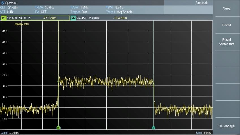Tap the ATT 0 dB setting
The width and height of the screenshot is (240, 135).
tap(7, 12)
